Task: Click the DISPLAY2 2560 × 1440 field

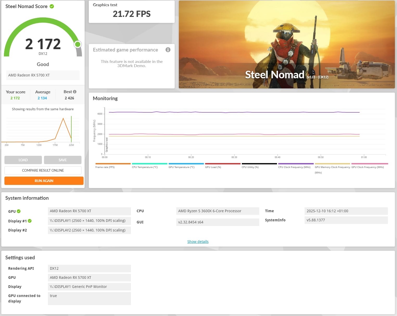Action: pyautogui.click(x=89, y=230)
